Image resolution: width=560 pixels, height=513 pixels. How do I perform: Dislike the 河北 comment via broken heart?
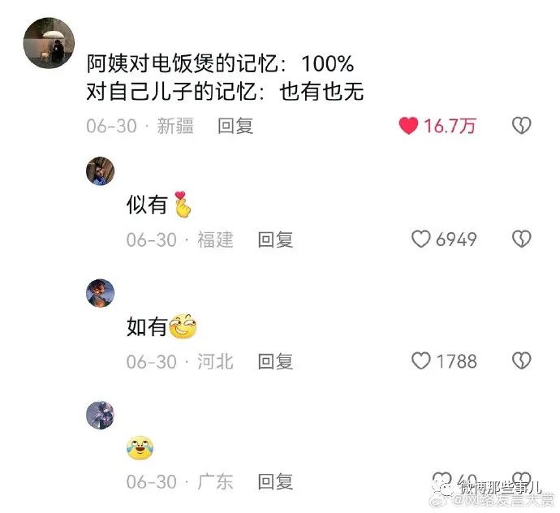pos(521,361)
